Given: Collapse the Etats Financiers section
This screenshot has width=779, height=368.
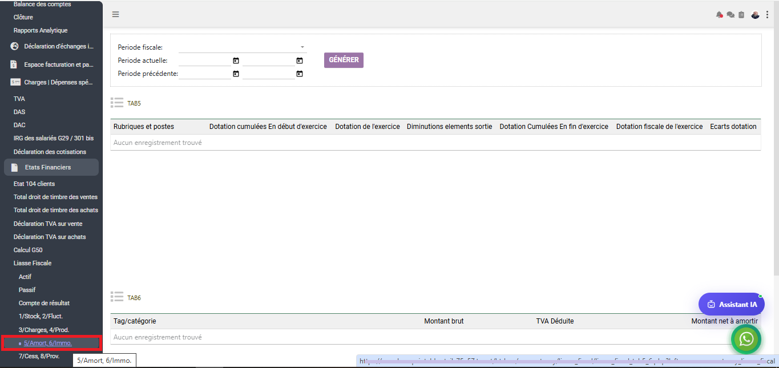Looking at the screenshot, I should point(51,167).
